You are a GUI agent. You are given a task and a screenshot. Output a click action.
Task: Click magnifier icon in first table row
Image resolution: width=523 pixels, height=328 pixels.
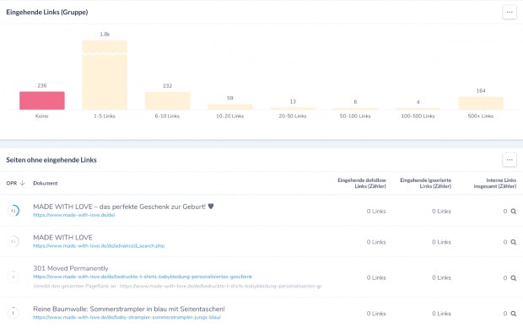tap(514, 212)
